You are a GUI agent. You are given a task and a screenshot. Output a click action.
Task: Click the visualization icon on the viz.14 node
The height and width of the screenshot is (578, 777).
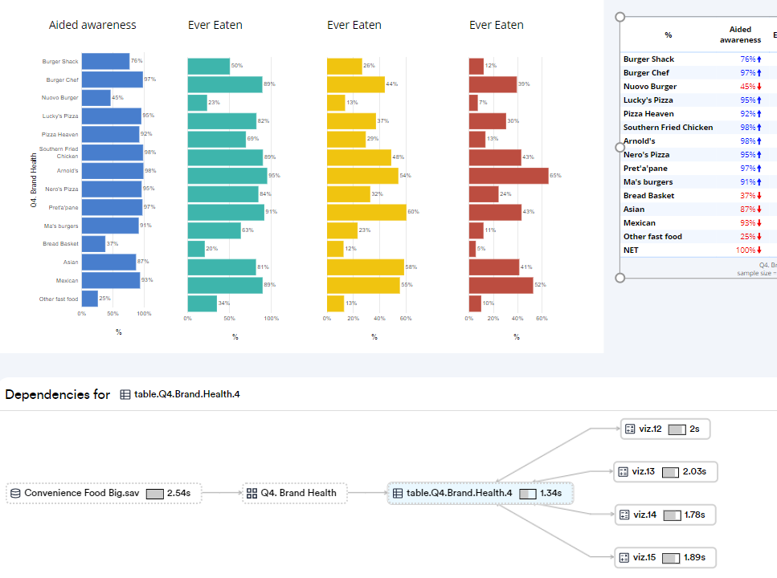pos(624,515)
